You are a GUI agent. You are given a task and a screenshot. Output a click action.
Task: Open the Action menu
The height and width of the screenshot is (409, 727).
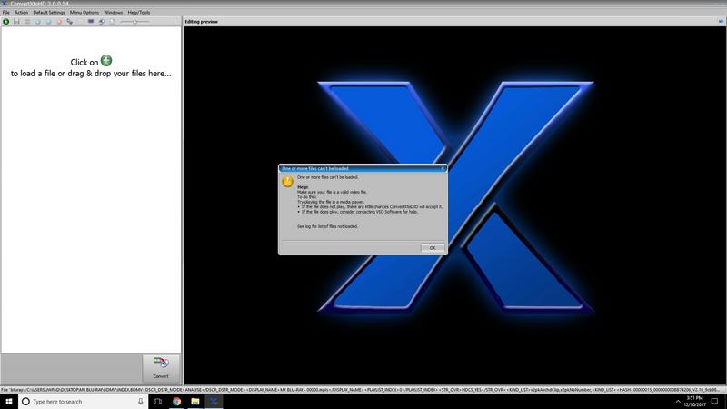[21, 13]
